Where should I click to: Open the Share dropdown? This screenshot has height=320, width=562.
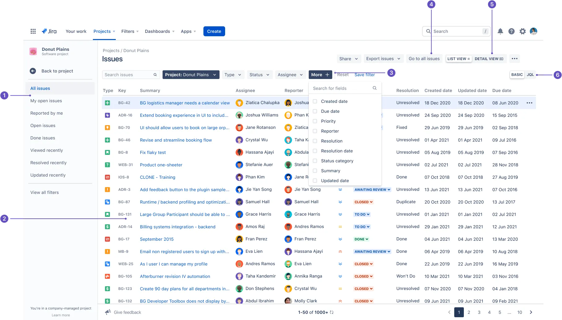pos(349,59)
